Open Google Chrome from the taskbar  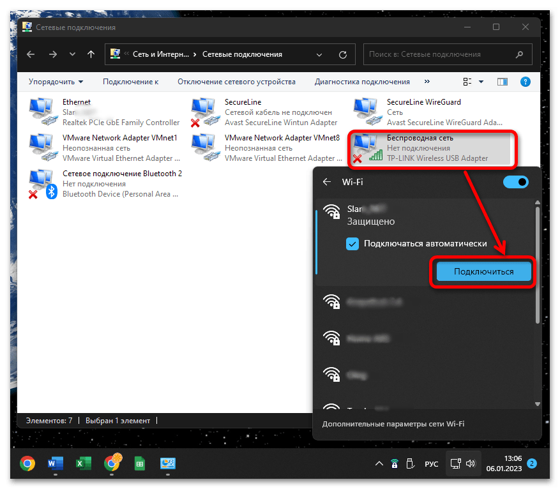(x=27, y=463)
